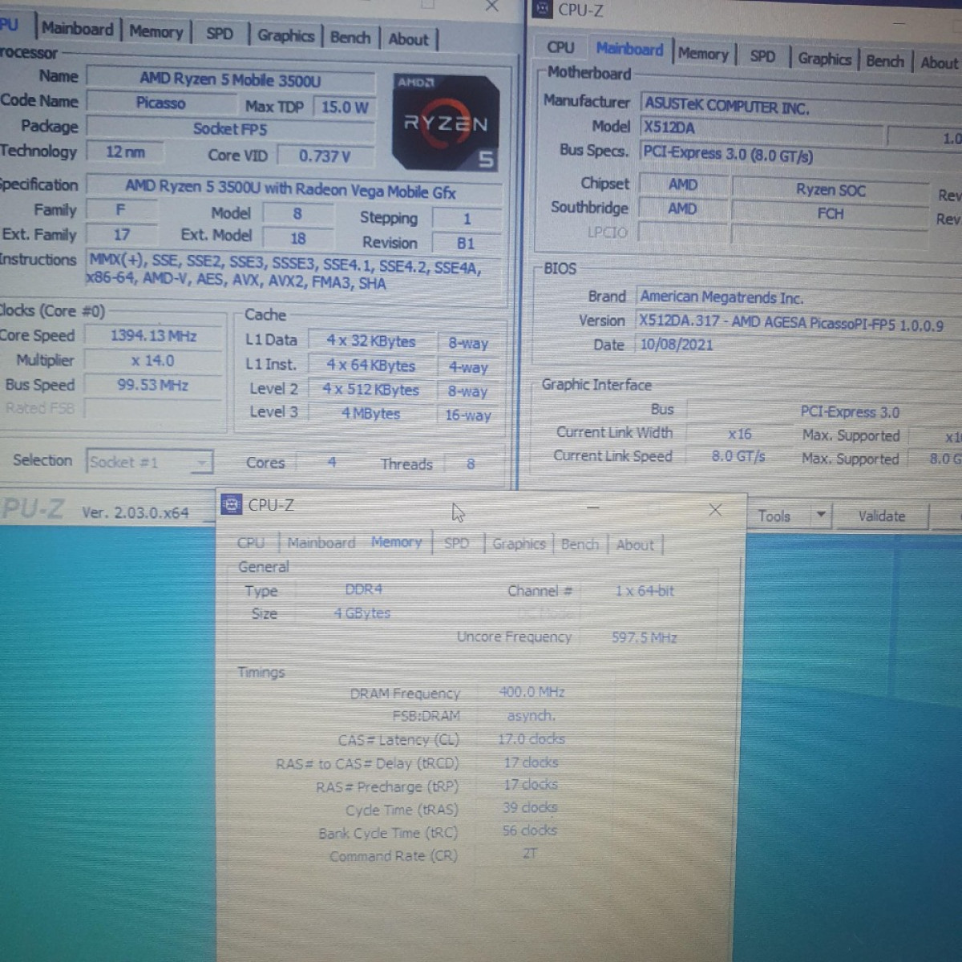Open Bench tab in front CPU-Z window
The image size is (962, 962).
point(580,544)
